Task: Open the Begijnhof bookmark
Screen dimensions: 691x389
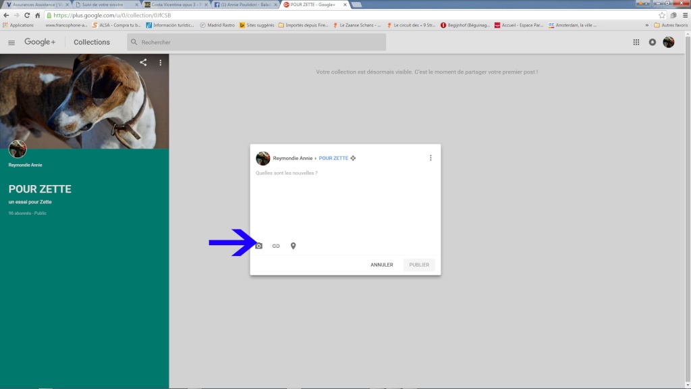Action: click(465, 25)
